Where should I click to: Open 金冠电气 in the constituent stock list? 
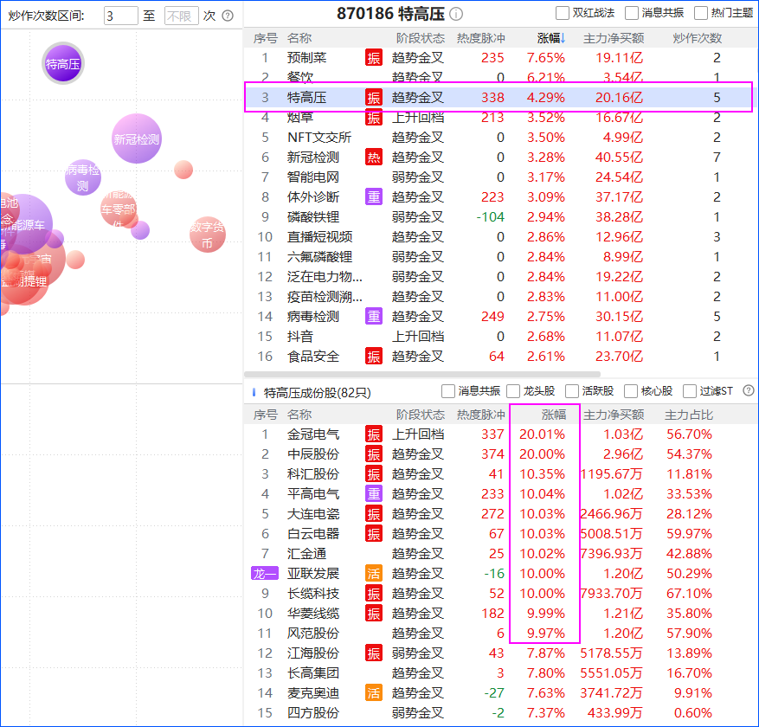[x=313, y=434]
